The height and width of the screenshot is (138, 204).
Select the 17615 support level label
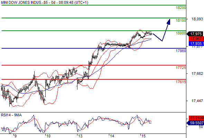181,82
